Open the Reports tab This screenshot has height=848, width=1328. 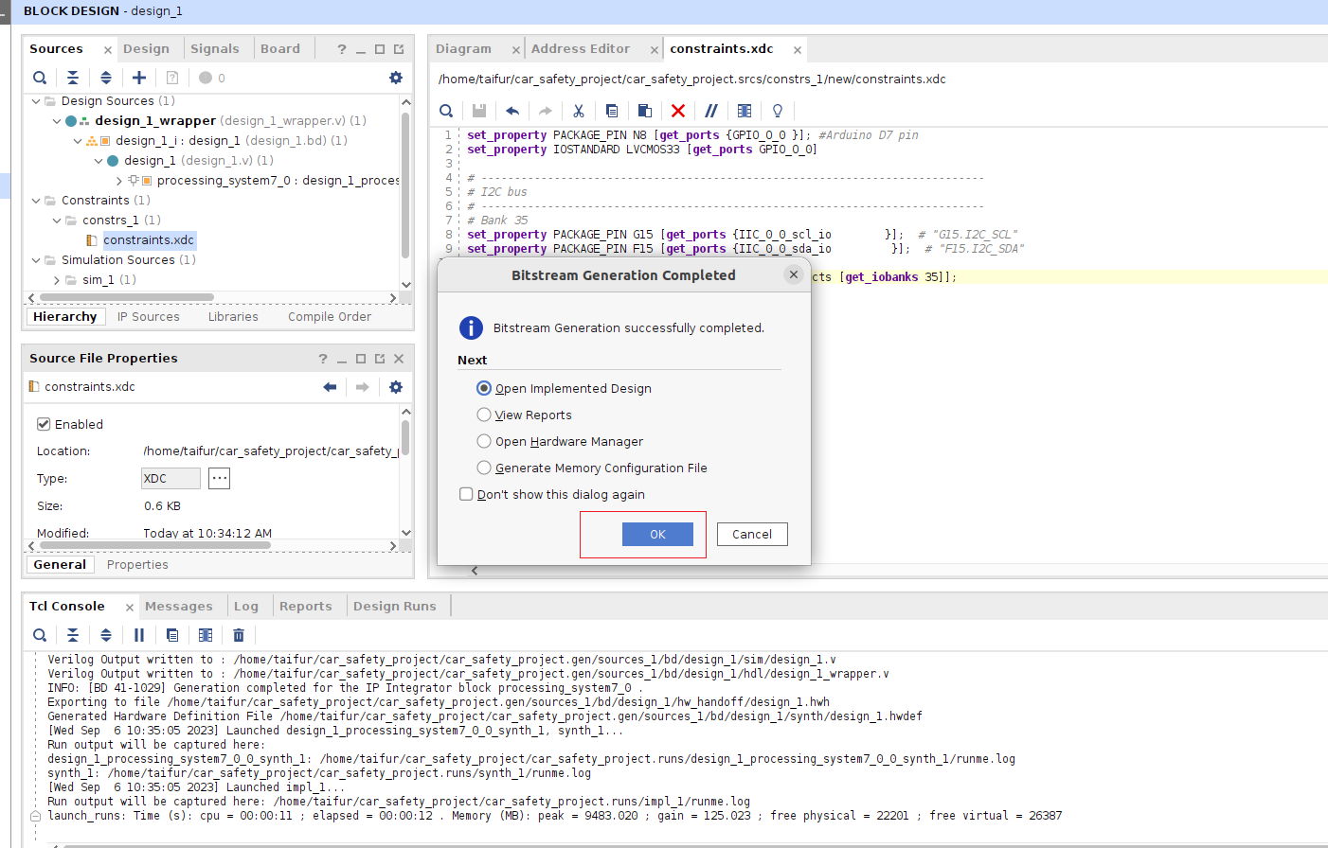click(x=306, y=607)
